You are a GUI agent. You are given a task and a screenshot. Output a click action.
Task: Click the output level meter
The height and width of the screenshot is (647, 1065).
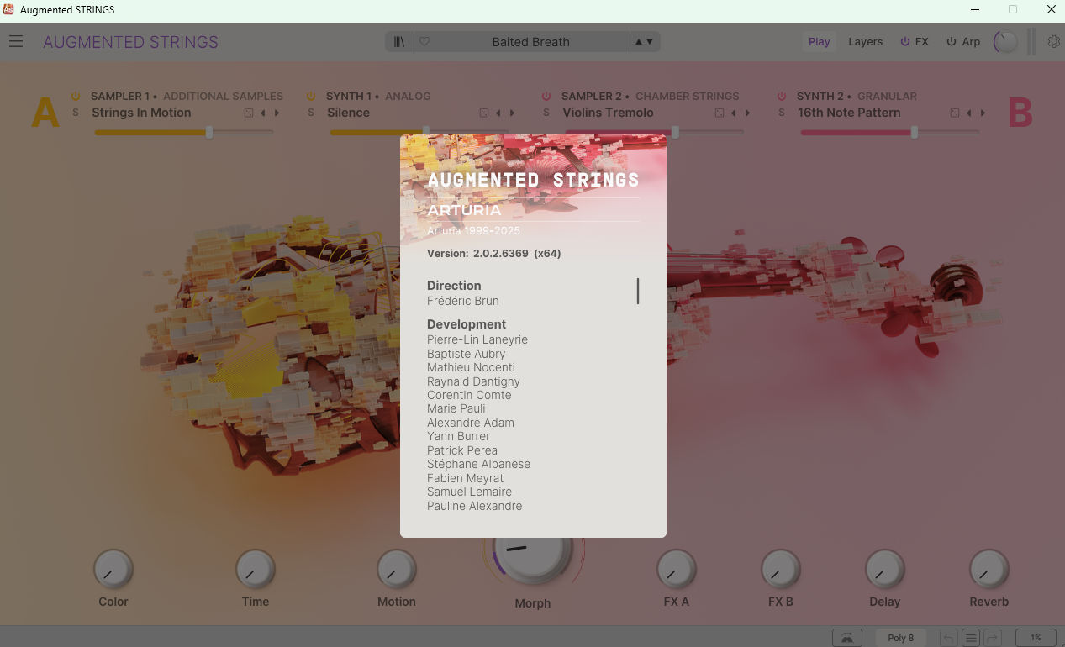[x=1031, y=41]
